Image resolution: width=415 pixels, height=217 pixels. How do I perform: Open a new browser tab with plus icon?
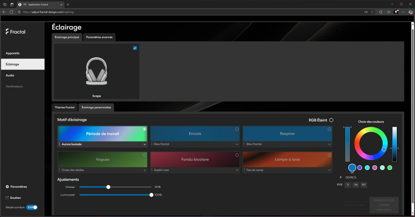pos(68,4)
